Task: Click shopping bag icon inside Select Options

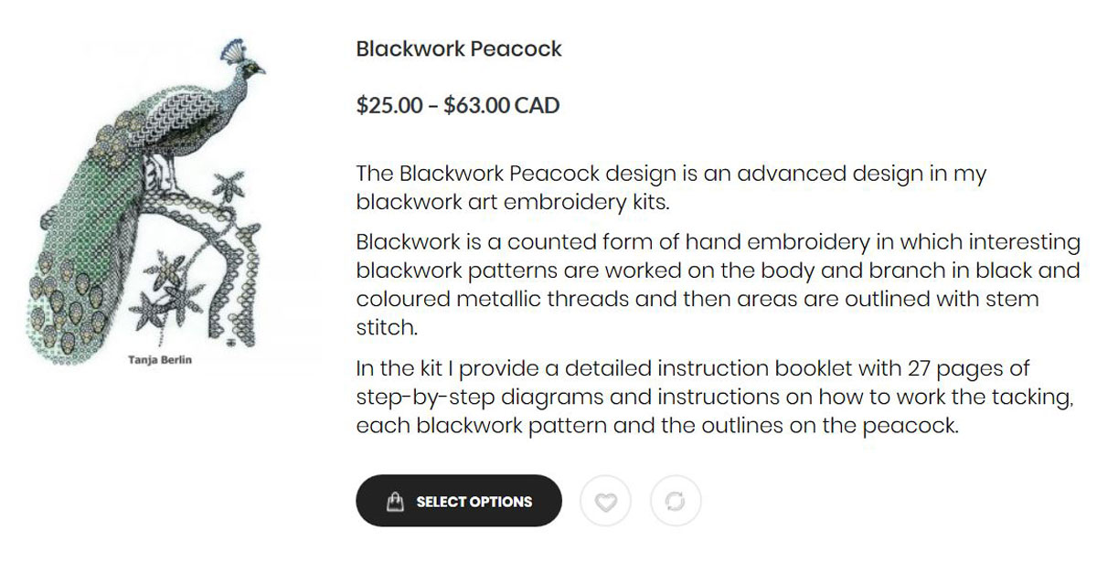Action: [396, 502]
